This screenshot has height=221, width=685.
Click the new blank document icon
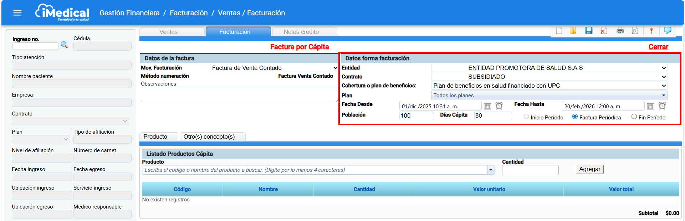(x=559, y=31)
